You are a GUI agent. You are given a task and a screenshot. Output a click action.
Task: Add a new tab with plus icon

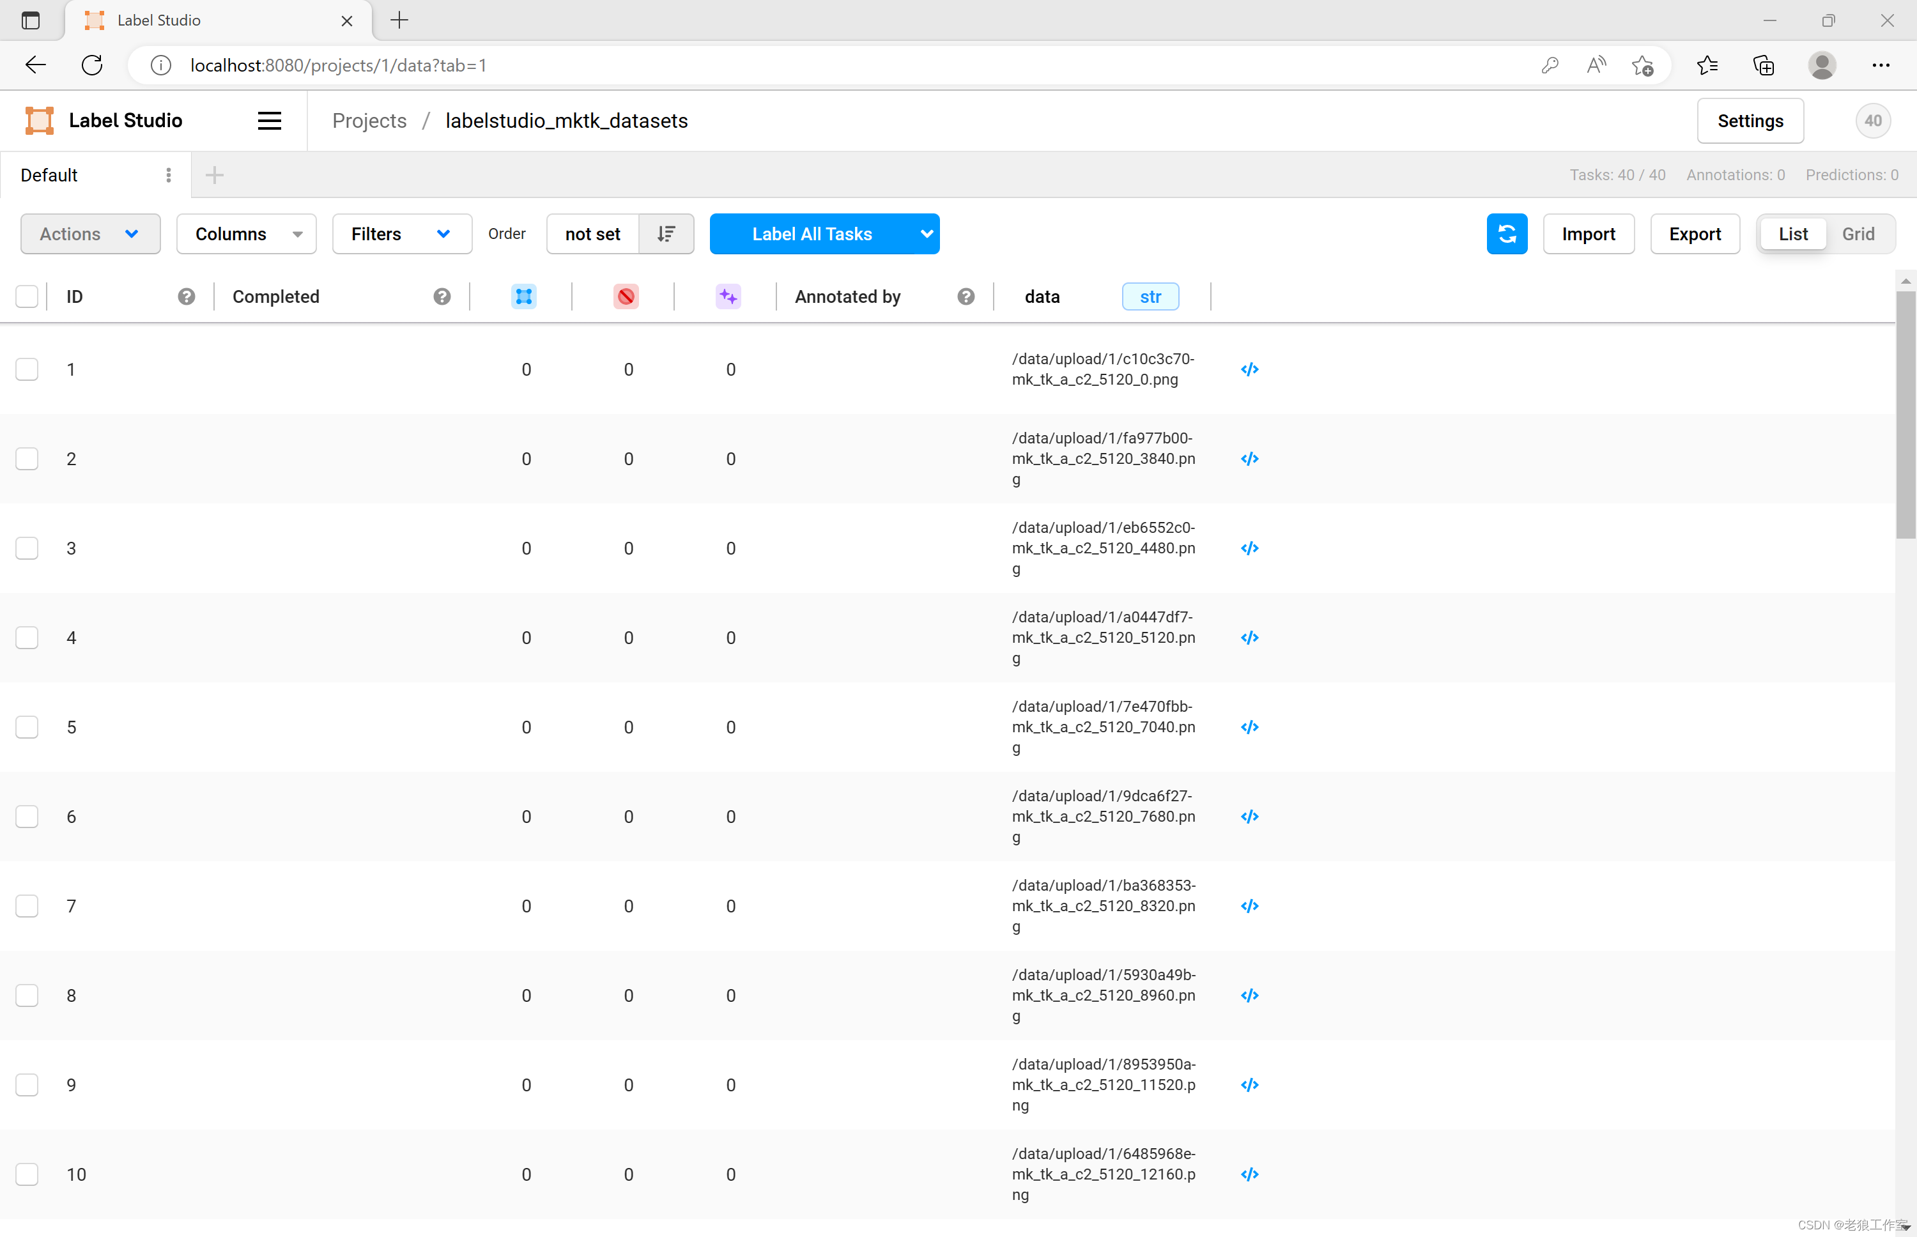[x=215, y=175]
